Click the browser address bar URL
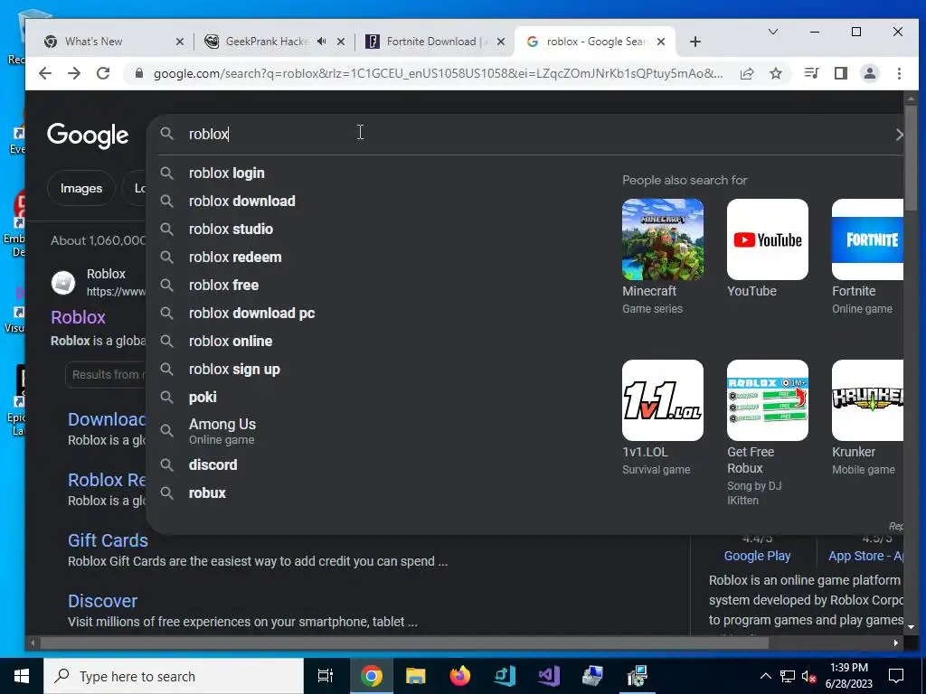Image resolution: width=926 pixels, height=694 pixels. click(438, 73)
